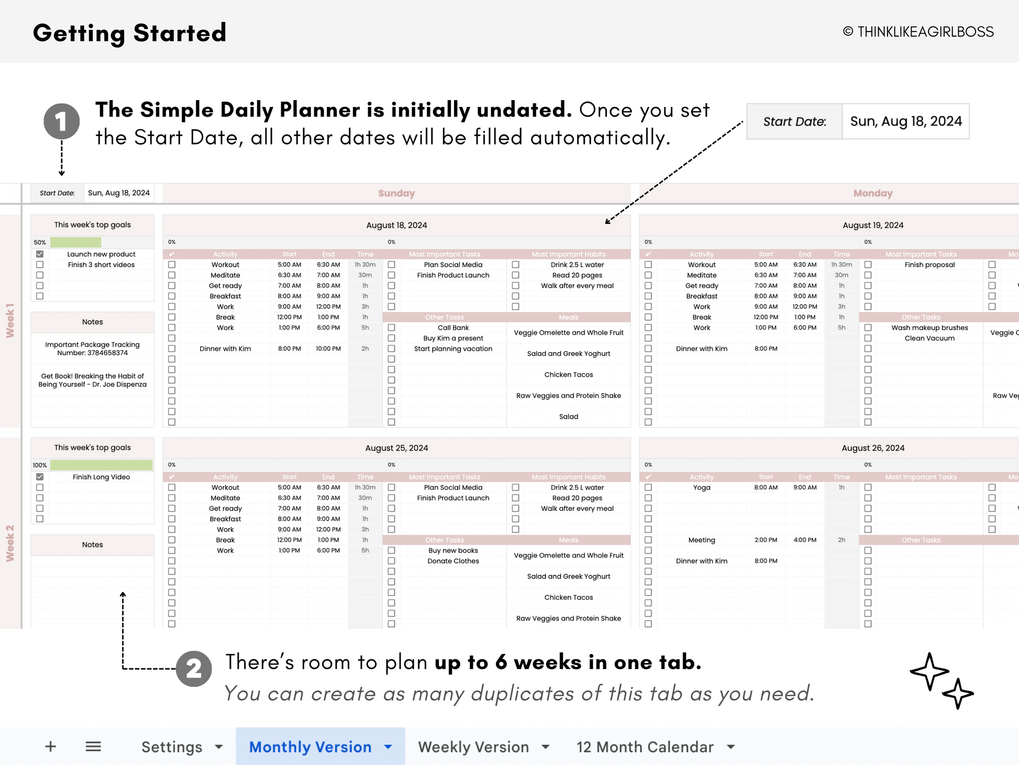
Task: Click the sparkle stars decoration icon
Action: [942, 681]
